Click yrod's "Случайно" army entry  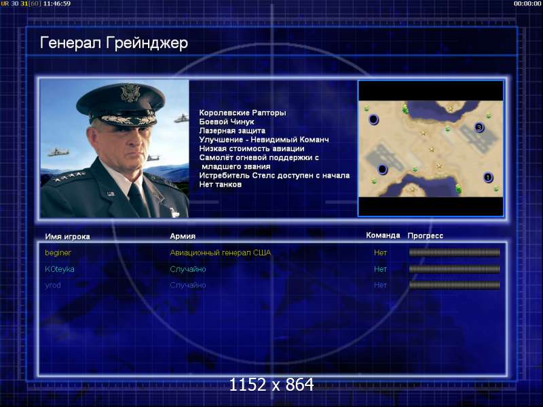[x=188, y=285]
